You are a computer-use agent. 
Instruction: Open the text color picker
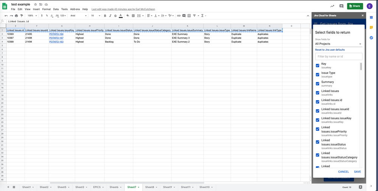(121, 16)
